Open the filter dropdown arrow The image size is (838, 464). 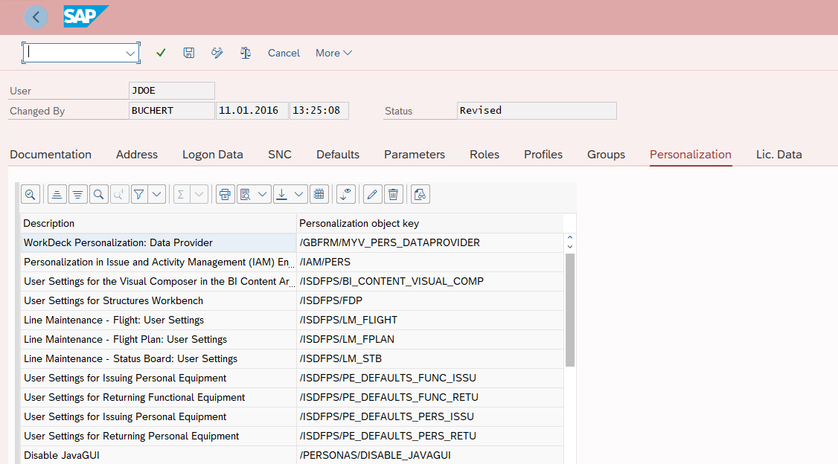[x=156, y=194]
